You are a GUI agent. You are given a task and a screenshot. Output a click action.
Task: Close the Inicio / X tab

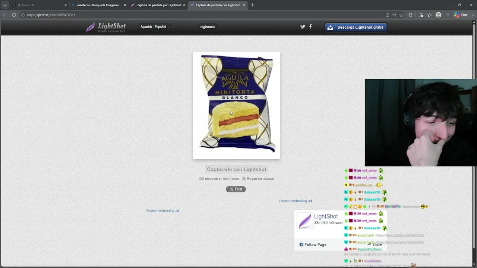(66, 5)
